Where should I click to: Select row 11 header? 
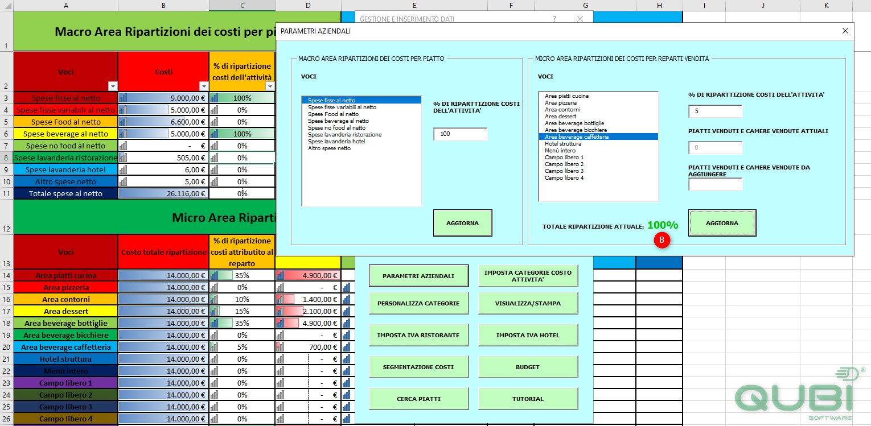tap(6, 193)
